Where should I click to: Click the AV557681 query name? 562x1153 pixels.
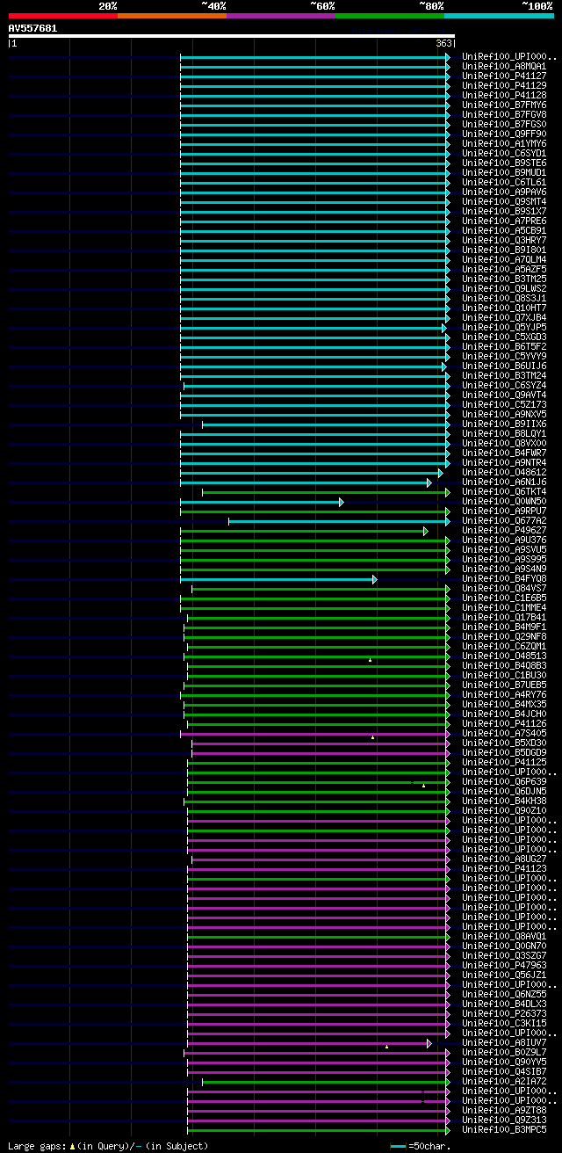click(x=33, y=28)
